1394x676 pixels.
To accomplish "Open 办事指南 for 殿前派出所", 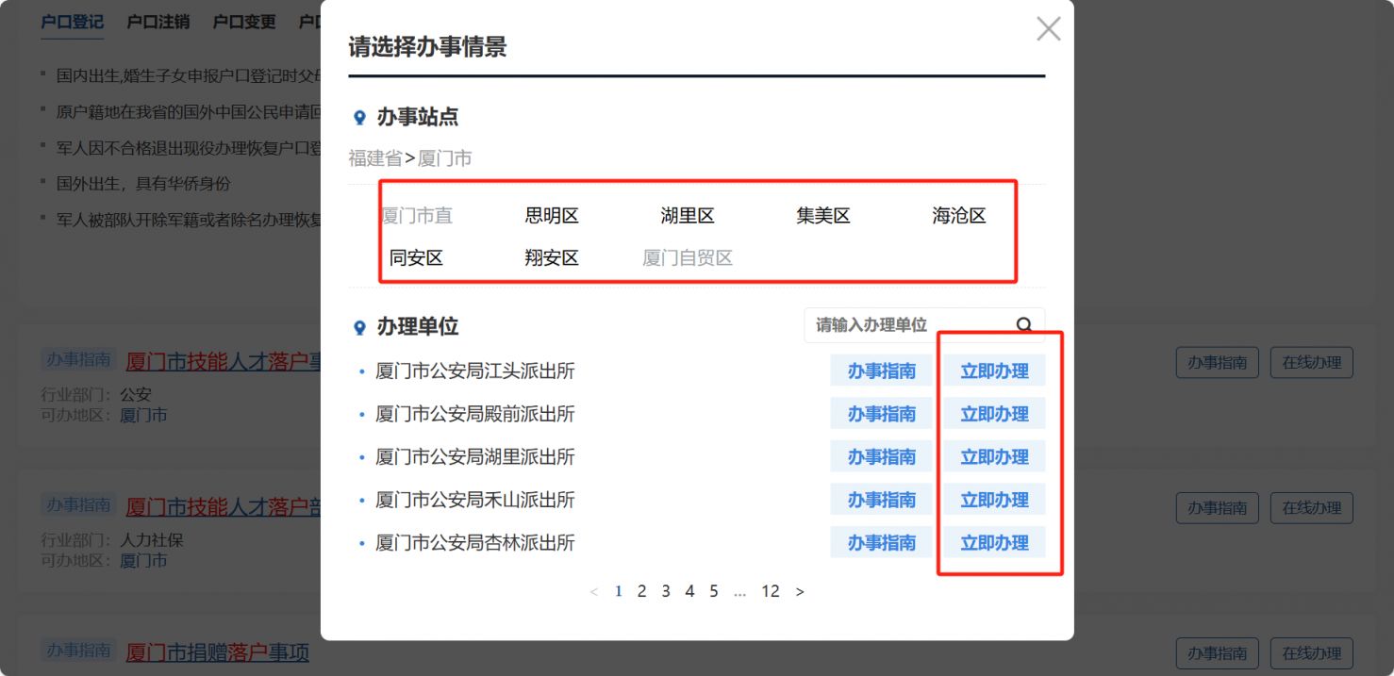I will (x=881, y=414).
